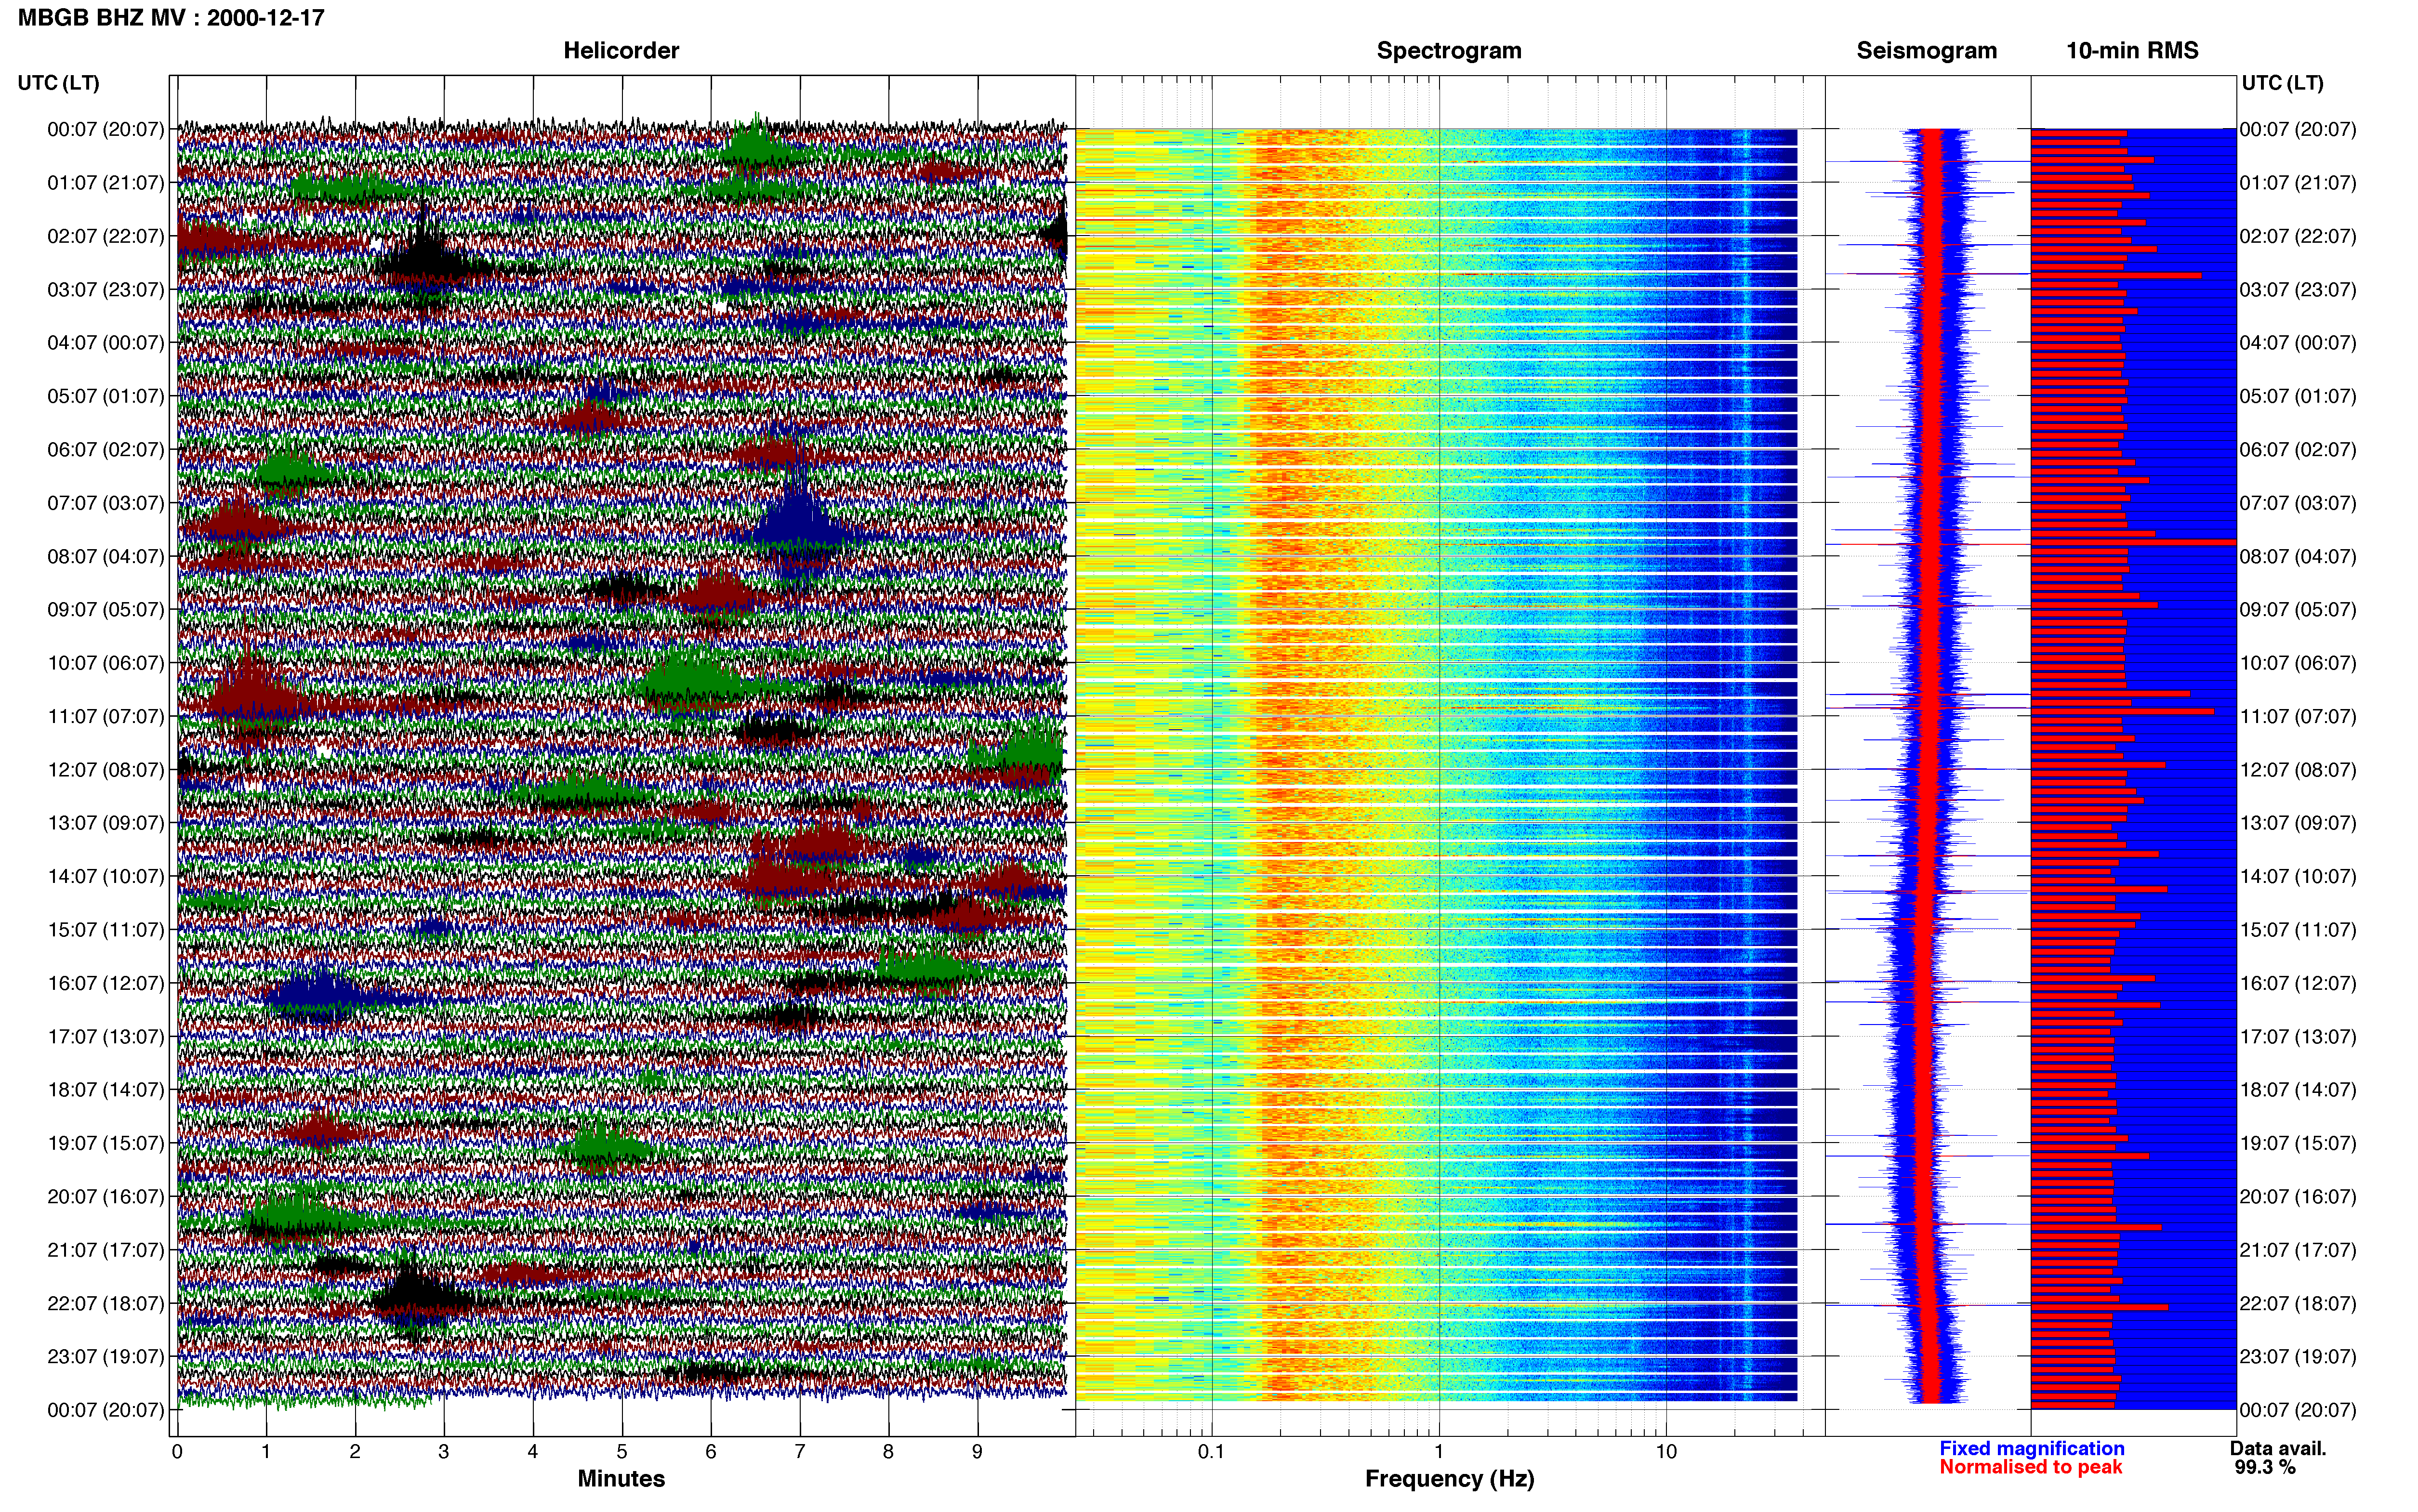Click the 'Helicorder' panel heading
The height and width of the screenshot is (1512, 2418).
[621, 50]
